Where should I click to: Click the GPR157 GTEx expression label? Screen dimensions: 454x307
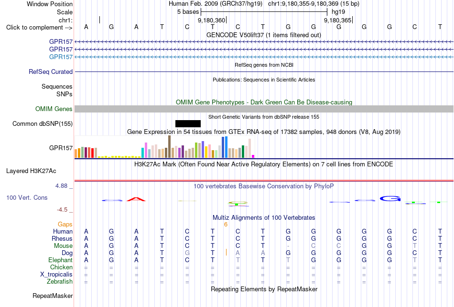point(61,148)
